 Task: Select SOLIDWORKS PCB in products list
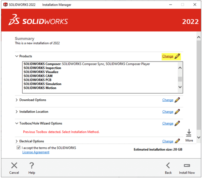coord(38,80)
